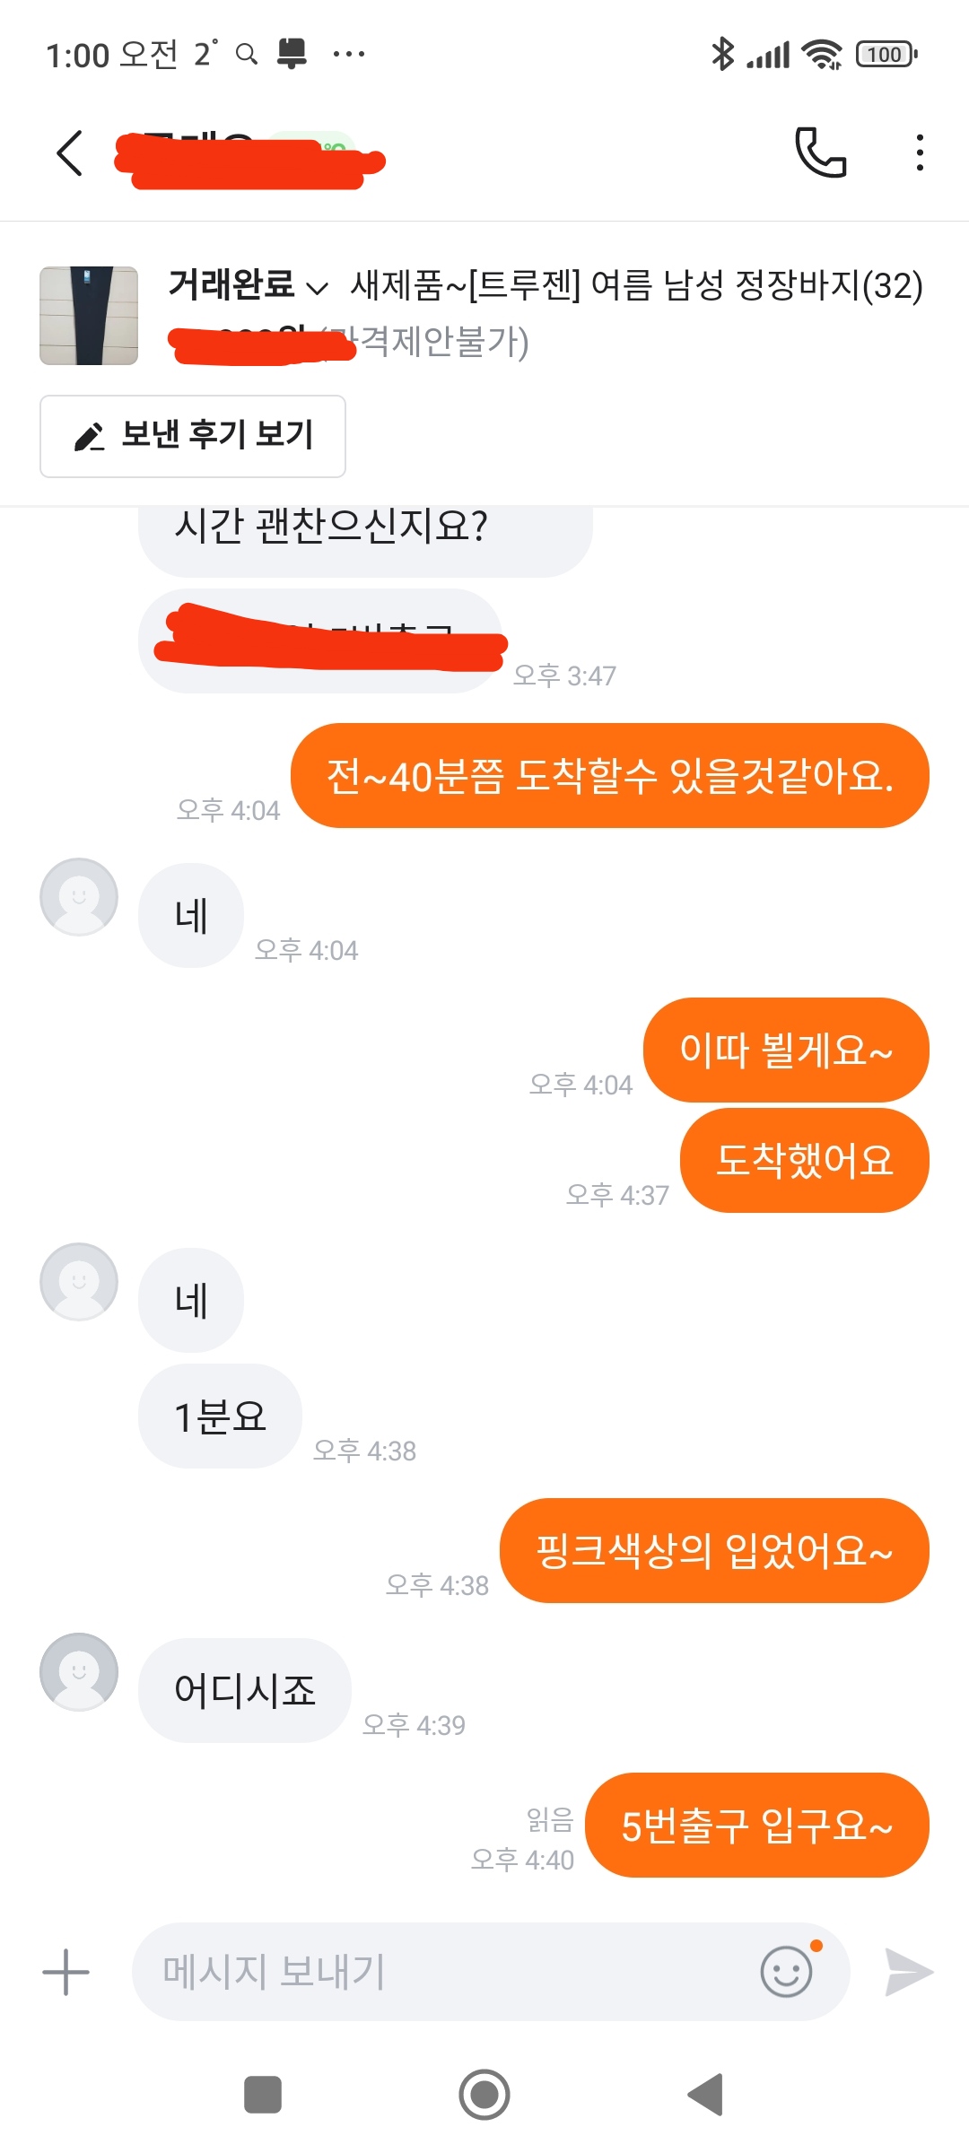Select the 핑크색상의 입었어요~ message bubble
This screenshot has width=969, height=2153.
(x=714, y=1550)
